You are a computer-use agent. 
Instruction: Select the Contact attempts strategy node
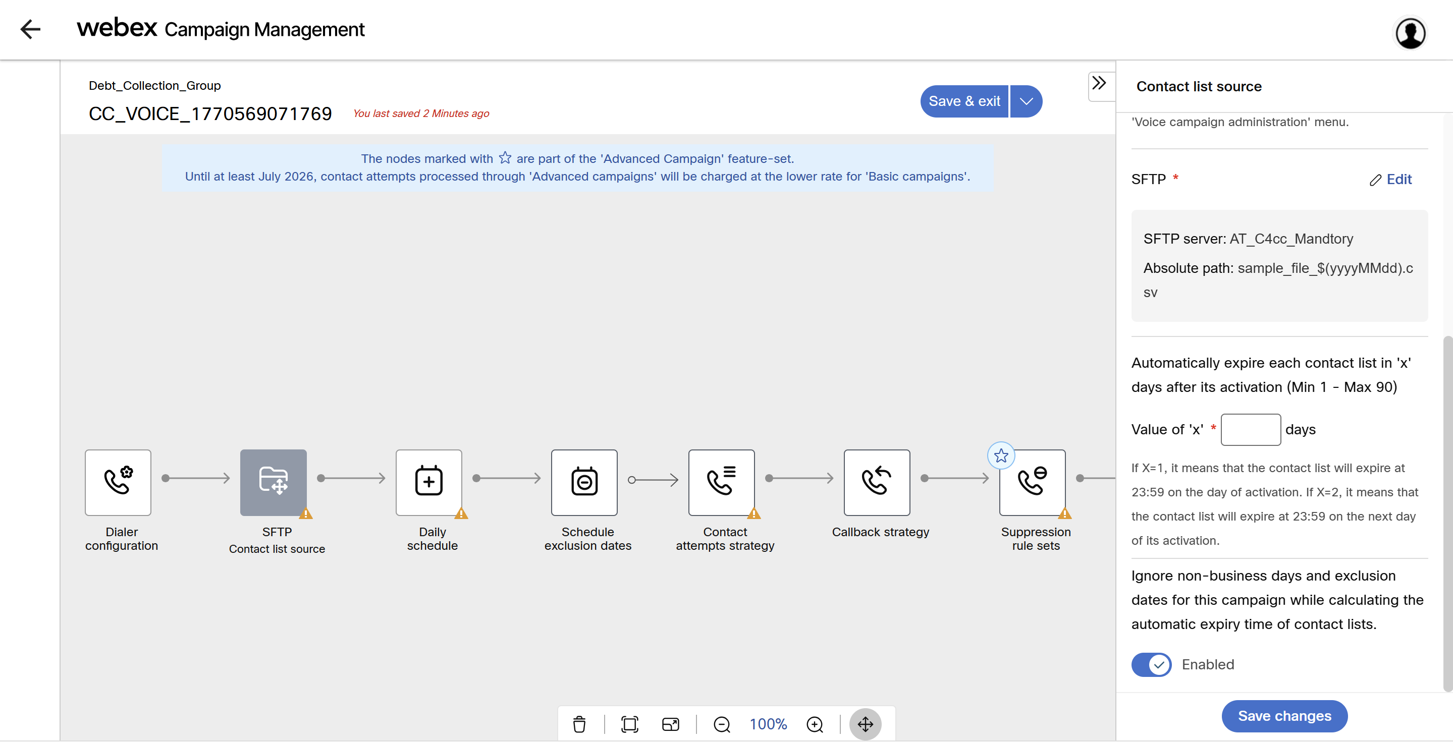pos(721,482)
